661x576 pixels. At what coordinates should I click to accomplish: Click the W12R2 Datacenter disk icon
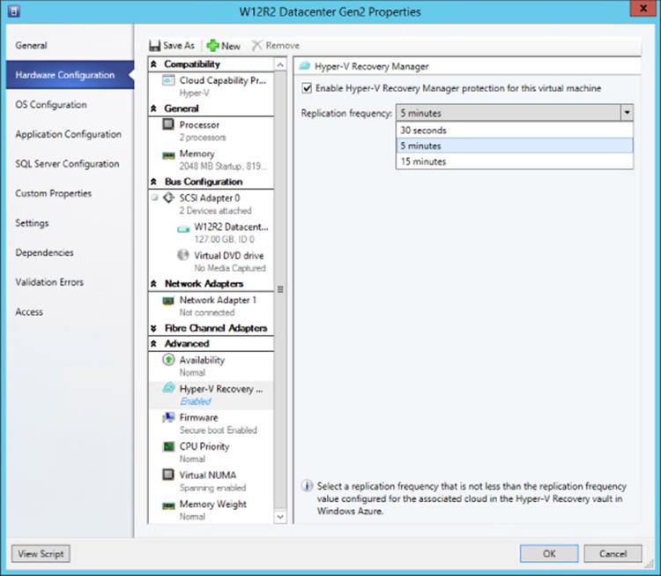pos(183,229)
